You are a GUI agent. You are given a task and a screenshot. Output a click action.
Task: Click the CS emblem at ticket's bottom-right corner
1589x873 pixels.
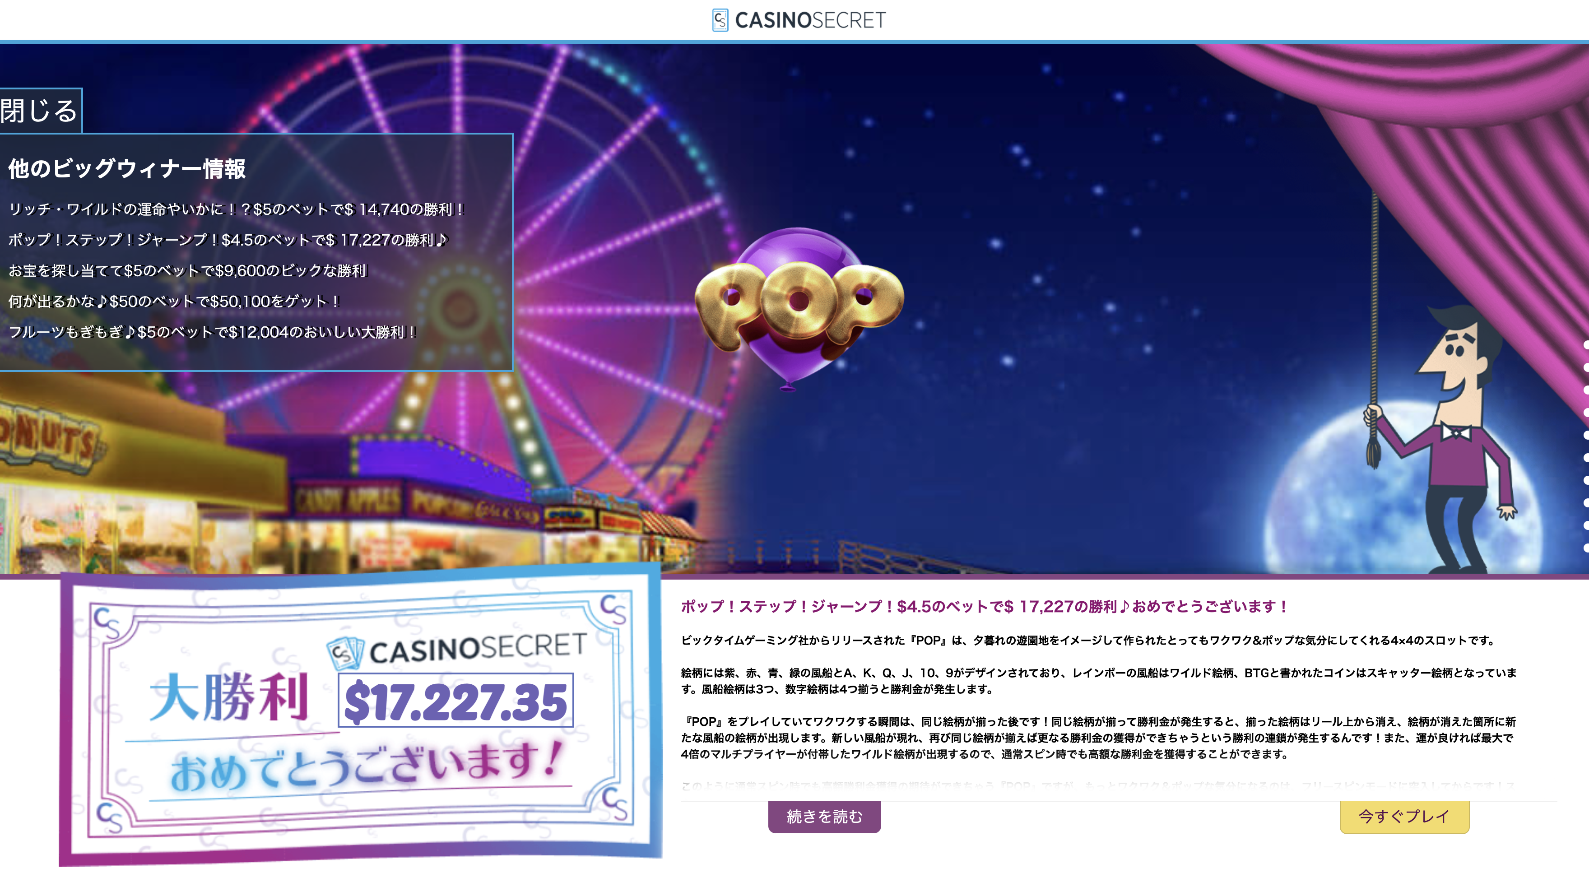click(x=615, y=803)
